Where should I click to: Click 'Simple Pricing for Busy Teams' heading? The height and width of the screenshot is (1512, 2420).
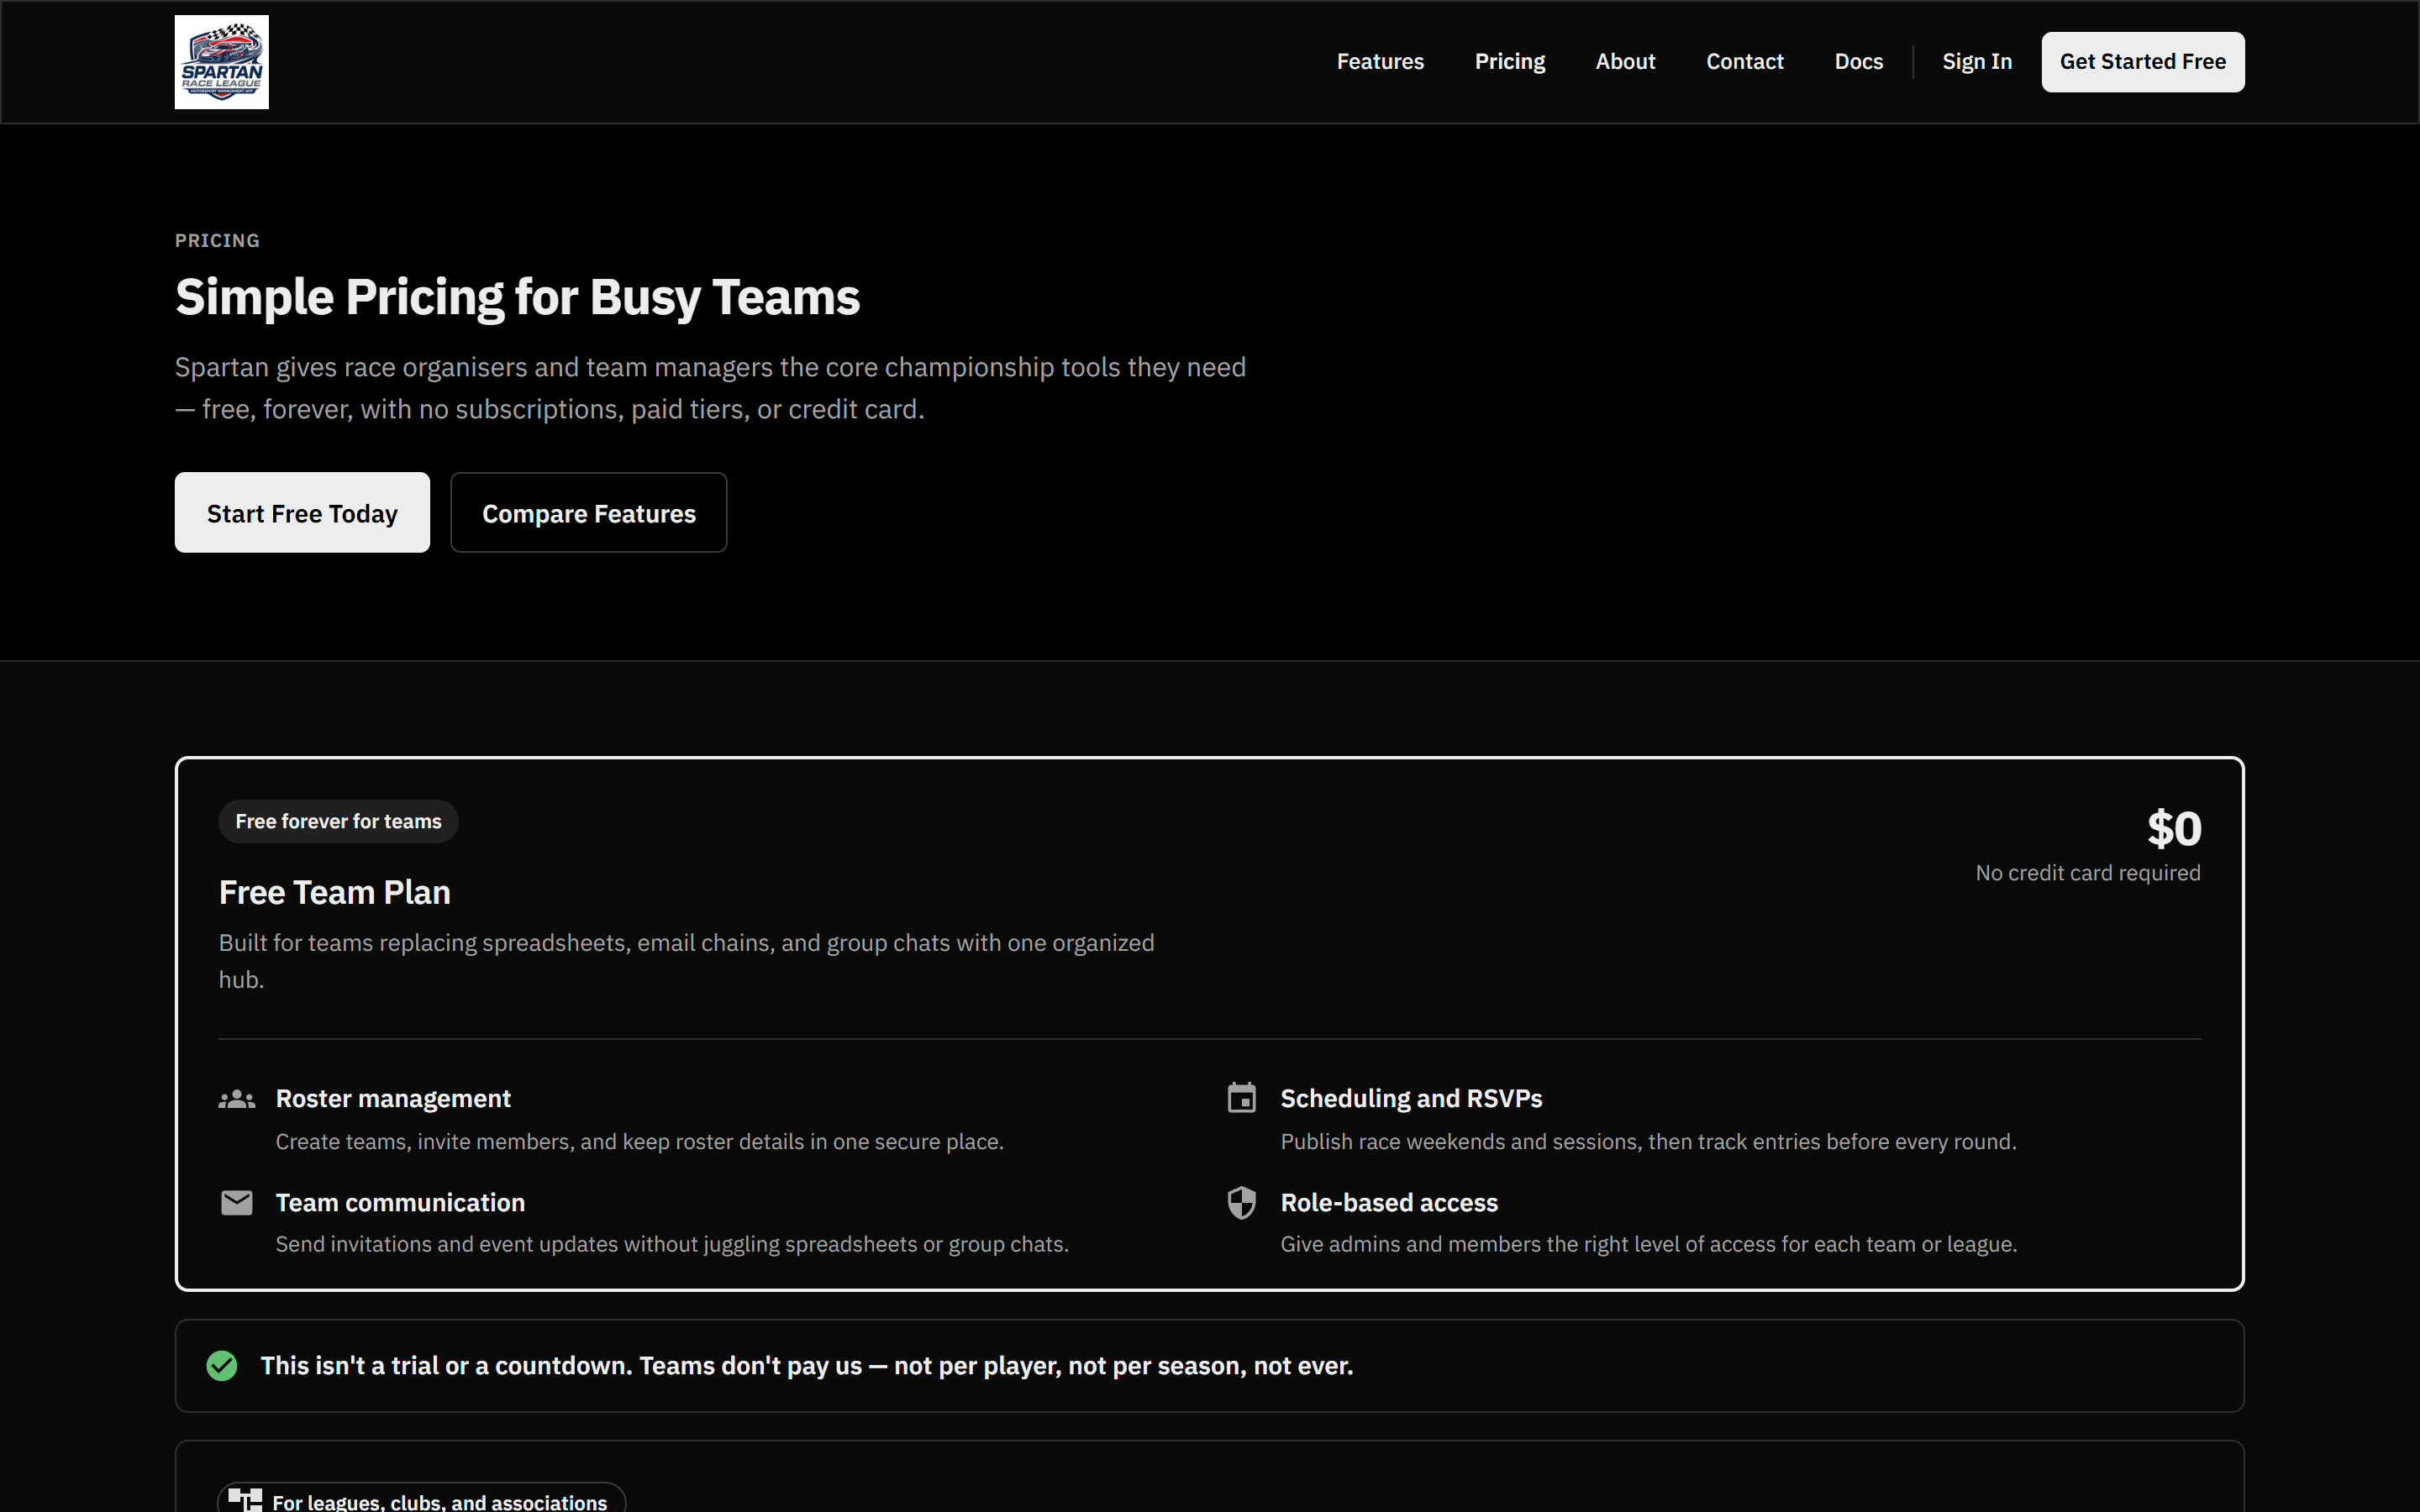click(517, 297)
